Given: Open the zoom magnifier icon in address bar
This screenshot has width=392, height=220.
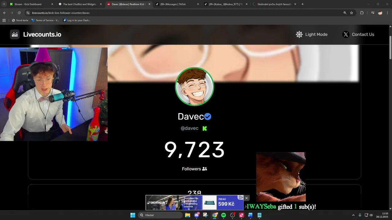Looking at the screenshot, I should (x=345, y=13).
